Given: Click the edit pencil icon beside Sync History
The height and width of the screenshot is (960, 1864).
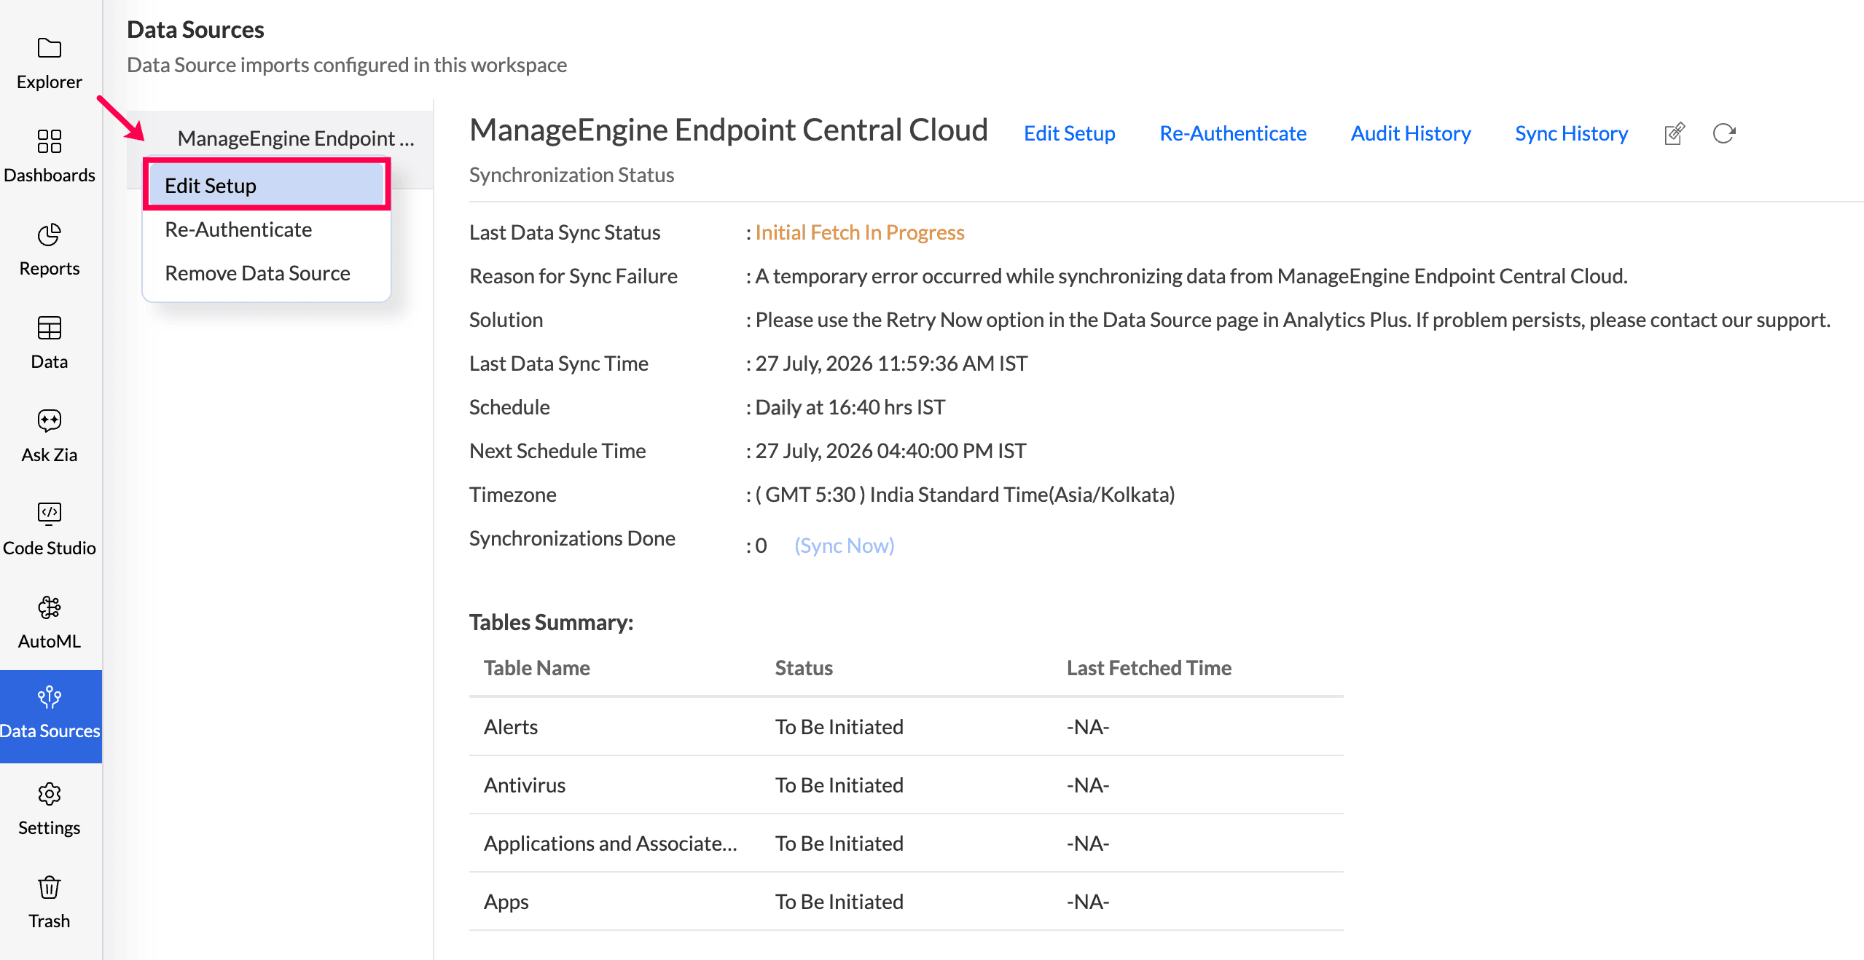Looking at the screenshot, I should (x=1675, y=133).
